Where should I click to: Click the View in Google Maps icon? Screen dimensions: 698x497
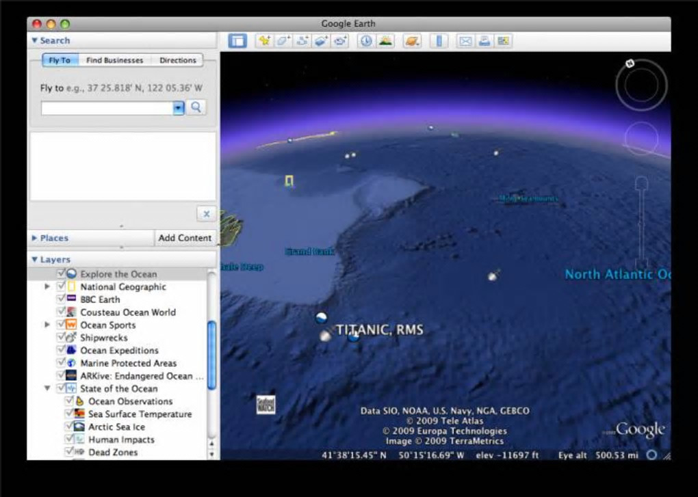tap(503, 41)
